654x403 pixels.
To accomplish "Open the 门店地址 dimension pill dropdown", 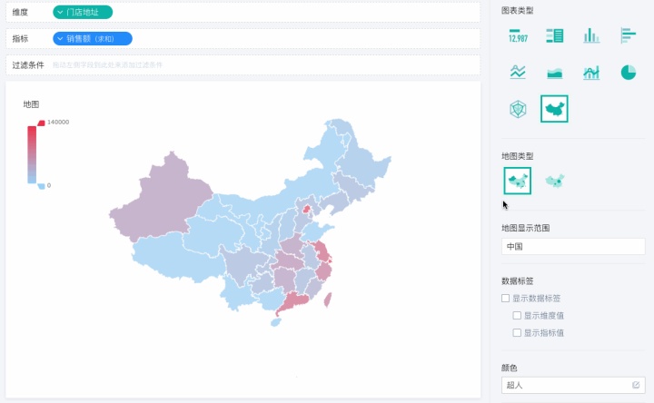I will click(x=83, y=12).
